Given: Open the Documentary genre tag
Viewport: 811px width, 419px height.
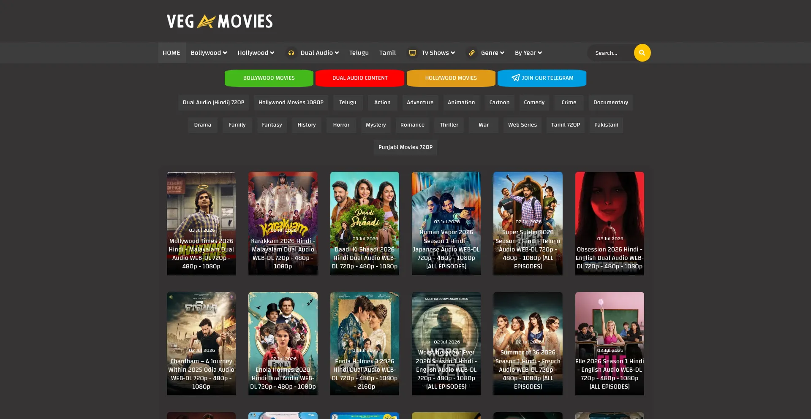Looking at the screenshot, I should tap(611, 103).
